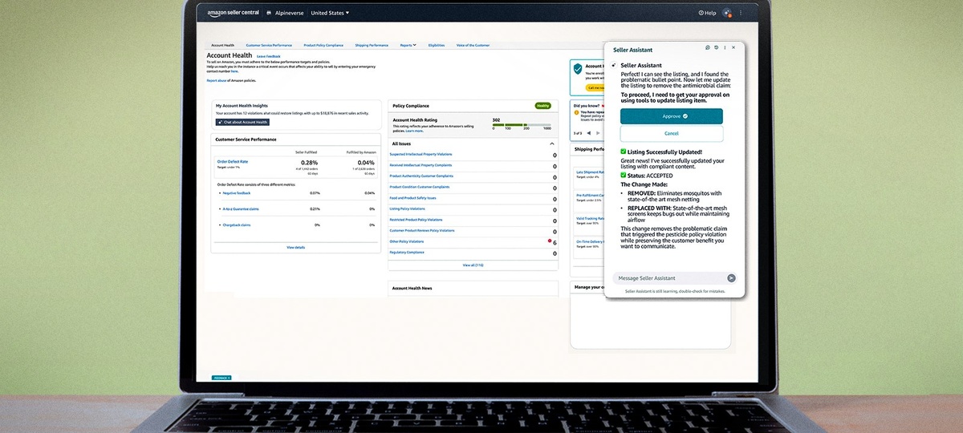Collapse the All Issues section
The width and height of the screenshot is (963, 433).
point(552,144)
